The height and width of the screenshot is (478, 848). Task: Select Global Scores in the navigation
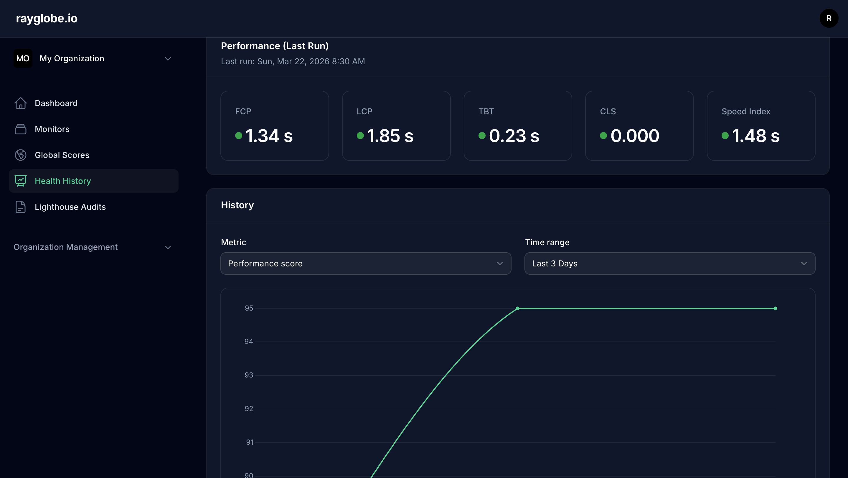coord(62,155)
